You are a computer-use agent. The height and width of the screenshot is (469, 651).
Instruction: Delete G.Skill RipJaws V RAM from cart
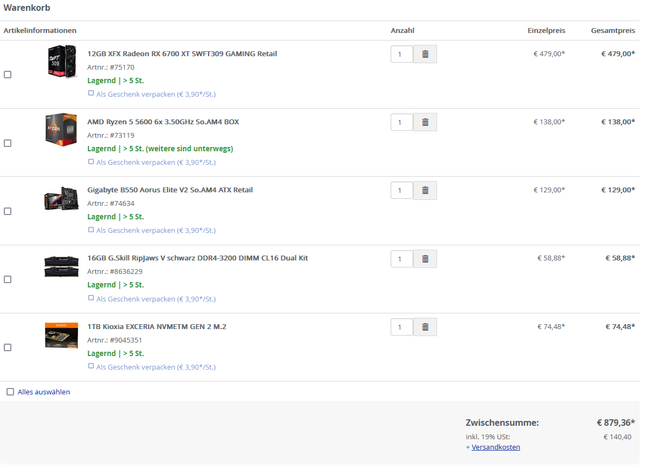425,259
